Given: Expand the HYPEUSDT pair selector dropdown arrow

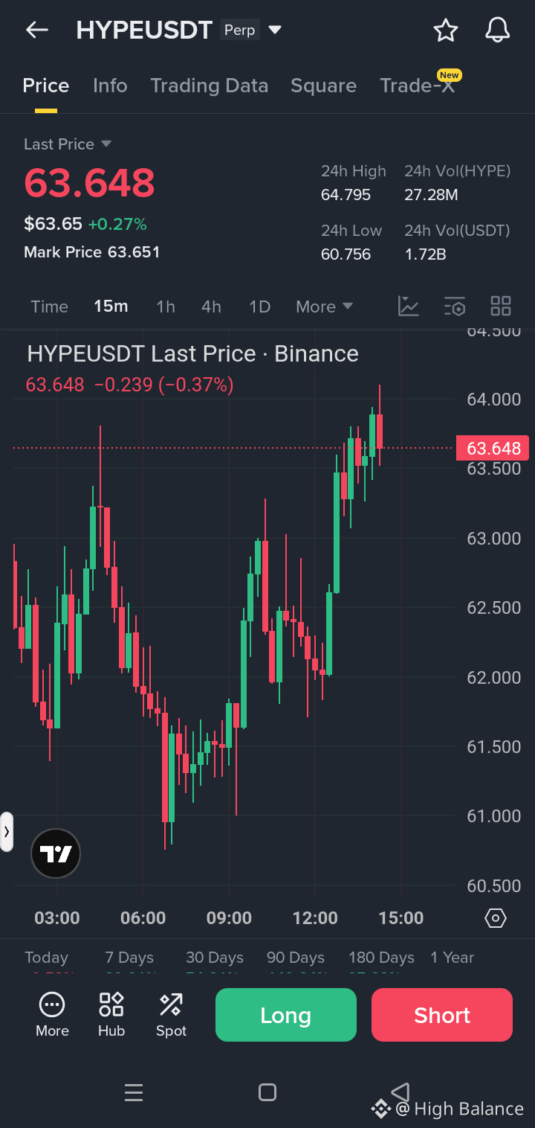Looking at the screenshot, I should 275,31.
